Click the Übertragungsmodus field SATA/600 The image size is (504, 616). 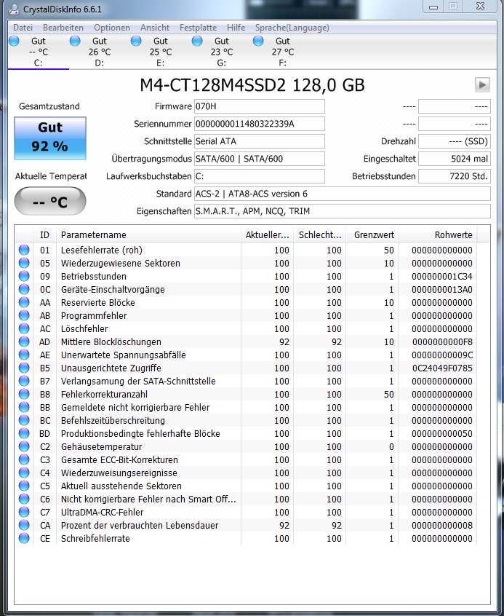(x=260, y=159)
